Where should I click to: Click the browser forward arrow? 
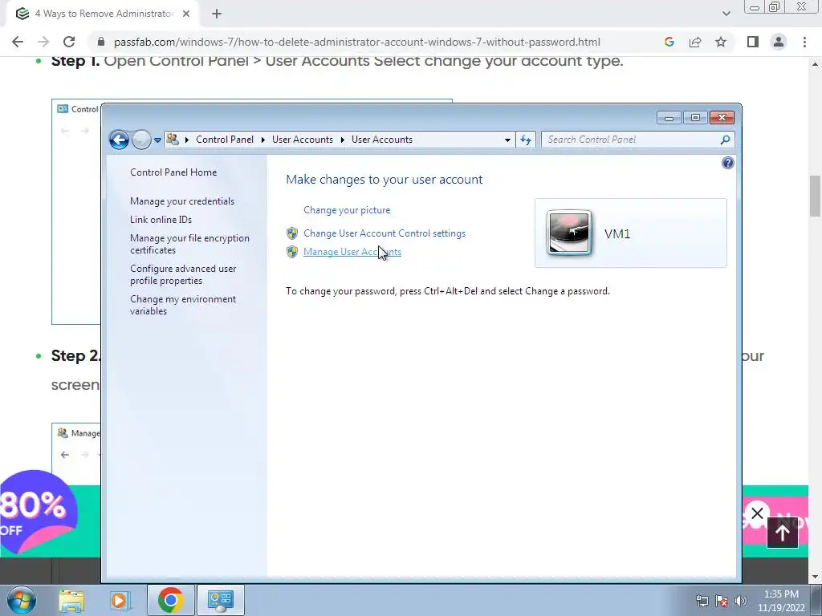(43, 42)
